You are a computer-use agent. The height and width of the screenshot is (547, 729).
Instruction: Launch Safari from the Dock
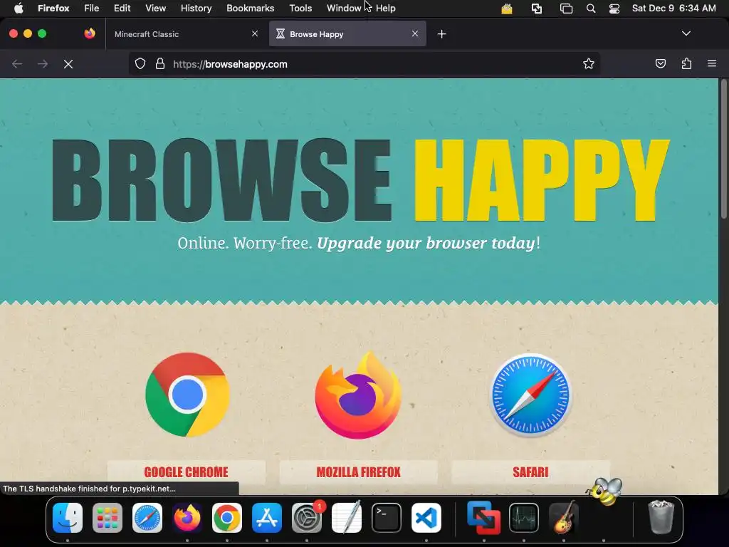pos(147,518)
